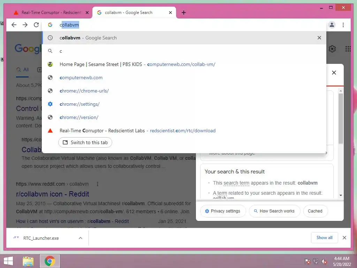This screenshot has width=357, height=268.
Task: Expand the RTC_Launcher.exe download options chevron
Action: click(x=81, y=238)
